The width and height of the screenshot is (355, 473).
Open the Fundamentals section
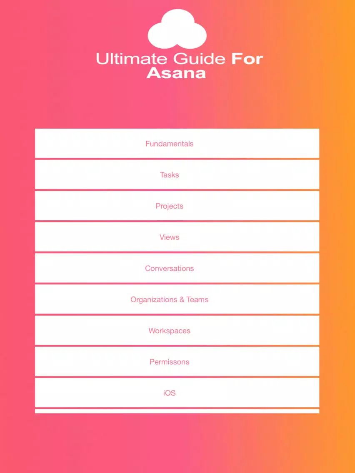click(x=169, y=144)
